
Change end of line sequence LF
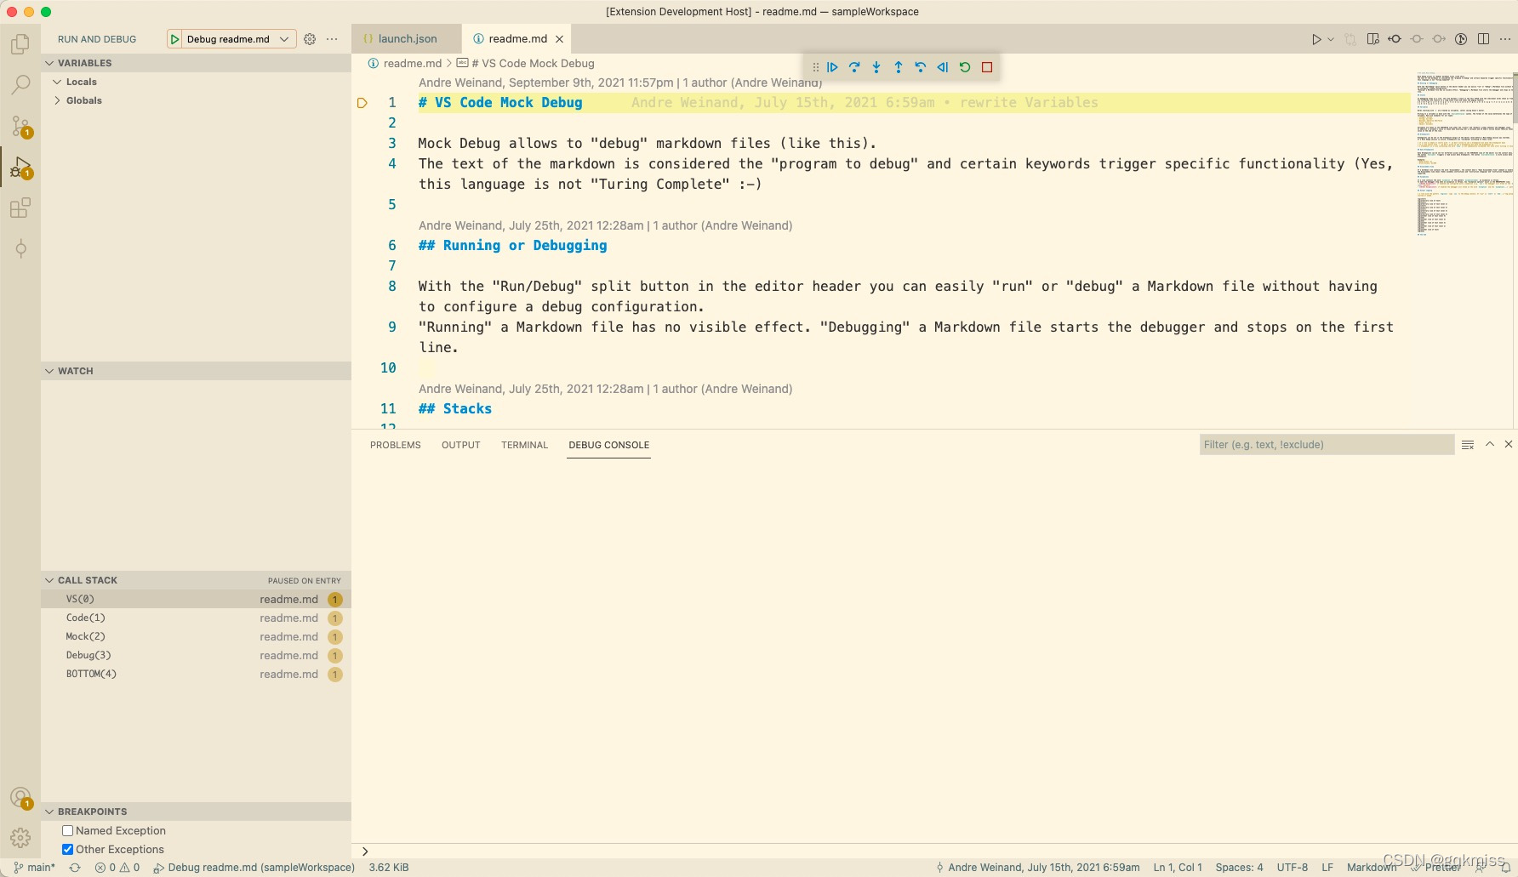(x=1327, y=868)
